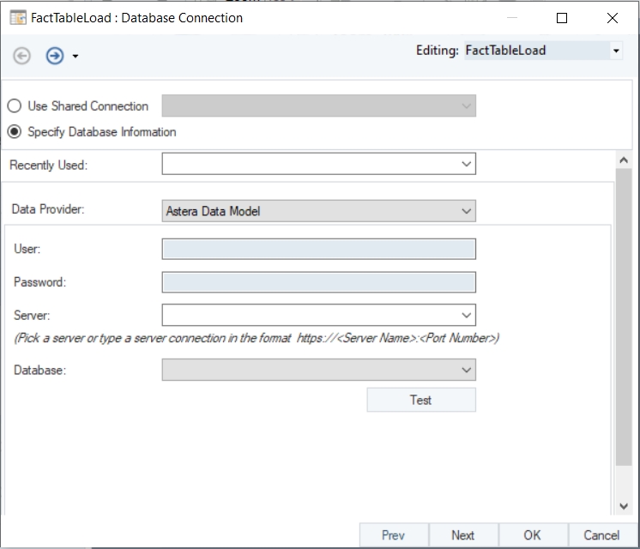This screenshot has height=549, width=640.
Task: Click the forward navigation arrow icon
Action: pyautogui.click(x=55, y=56)
